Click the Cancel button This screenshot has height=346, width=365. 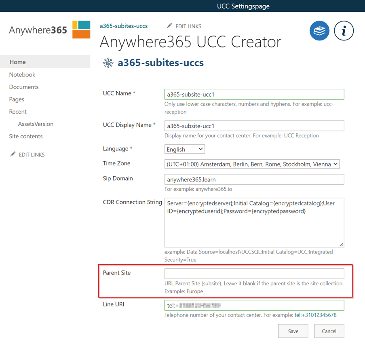pos(329,331)
